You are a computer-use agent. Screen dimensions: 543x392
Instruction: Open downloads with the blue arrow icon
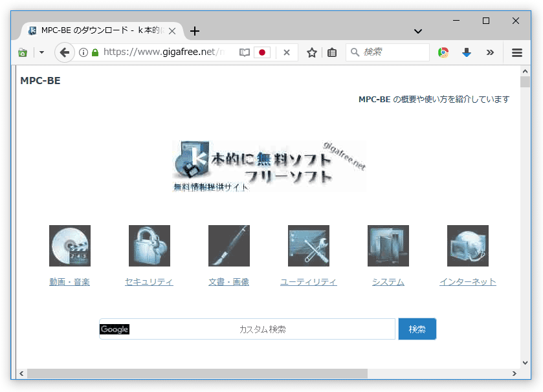pos(467,52)
